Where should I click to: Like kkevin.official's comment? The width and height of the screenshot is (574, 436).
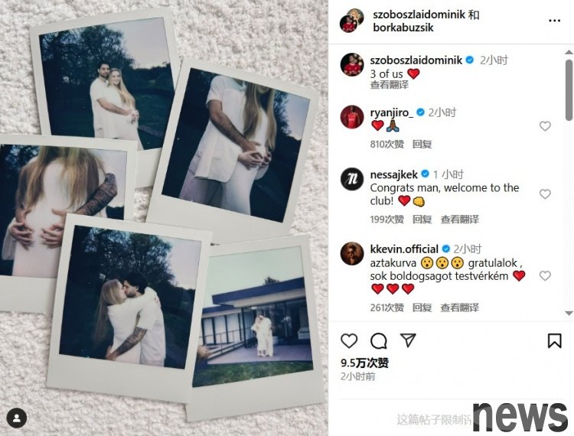(x=545, y=276)
